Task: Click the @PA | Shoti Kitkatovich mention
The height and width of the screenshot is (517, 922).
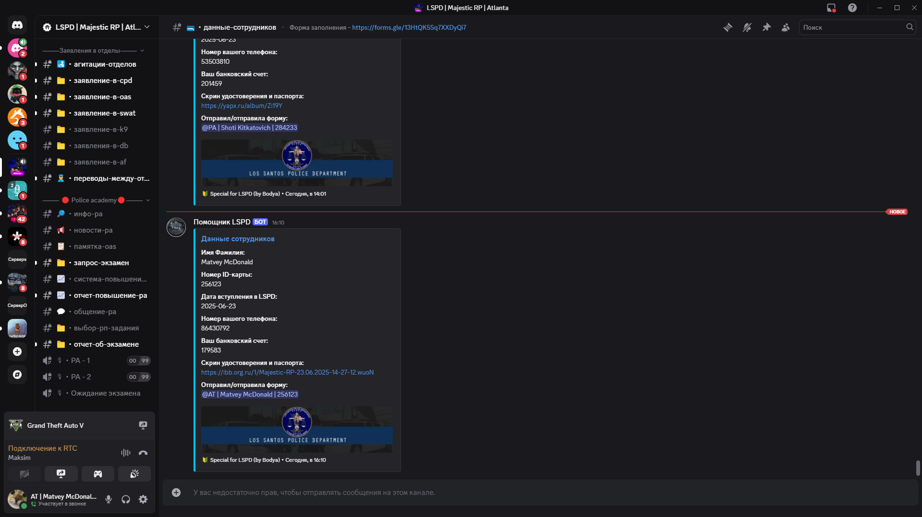Action: tap(250, 128)
